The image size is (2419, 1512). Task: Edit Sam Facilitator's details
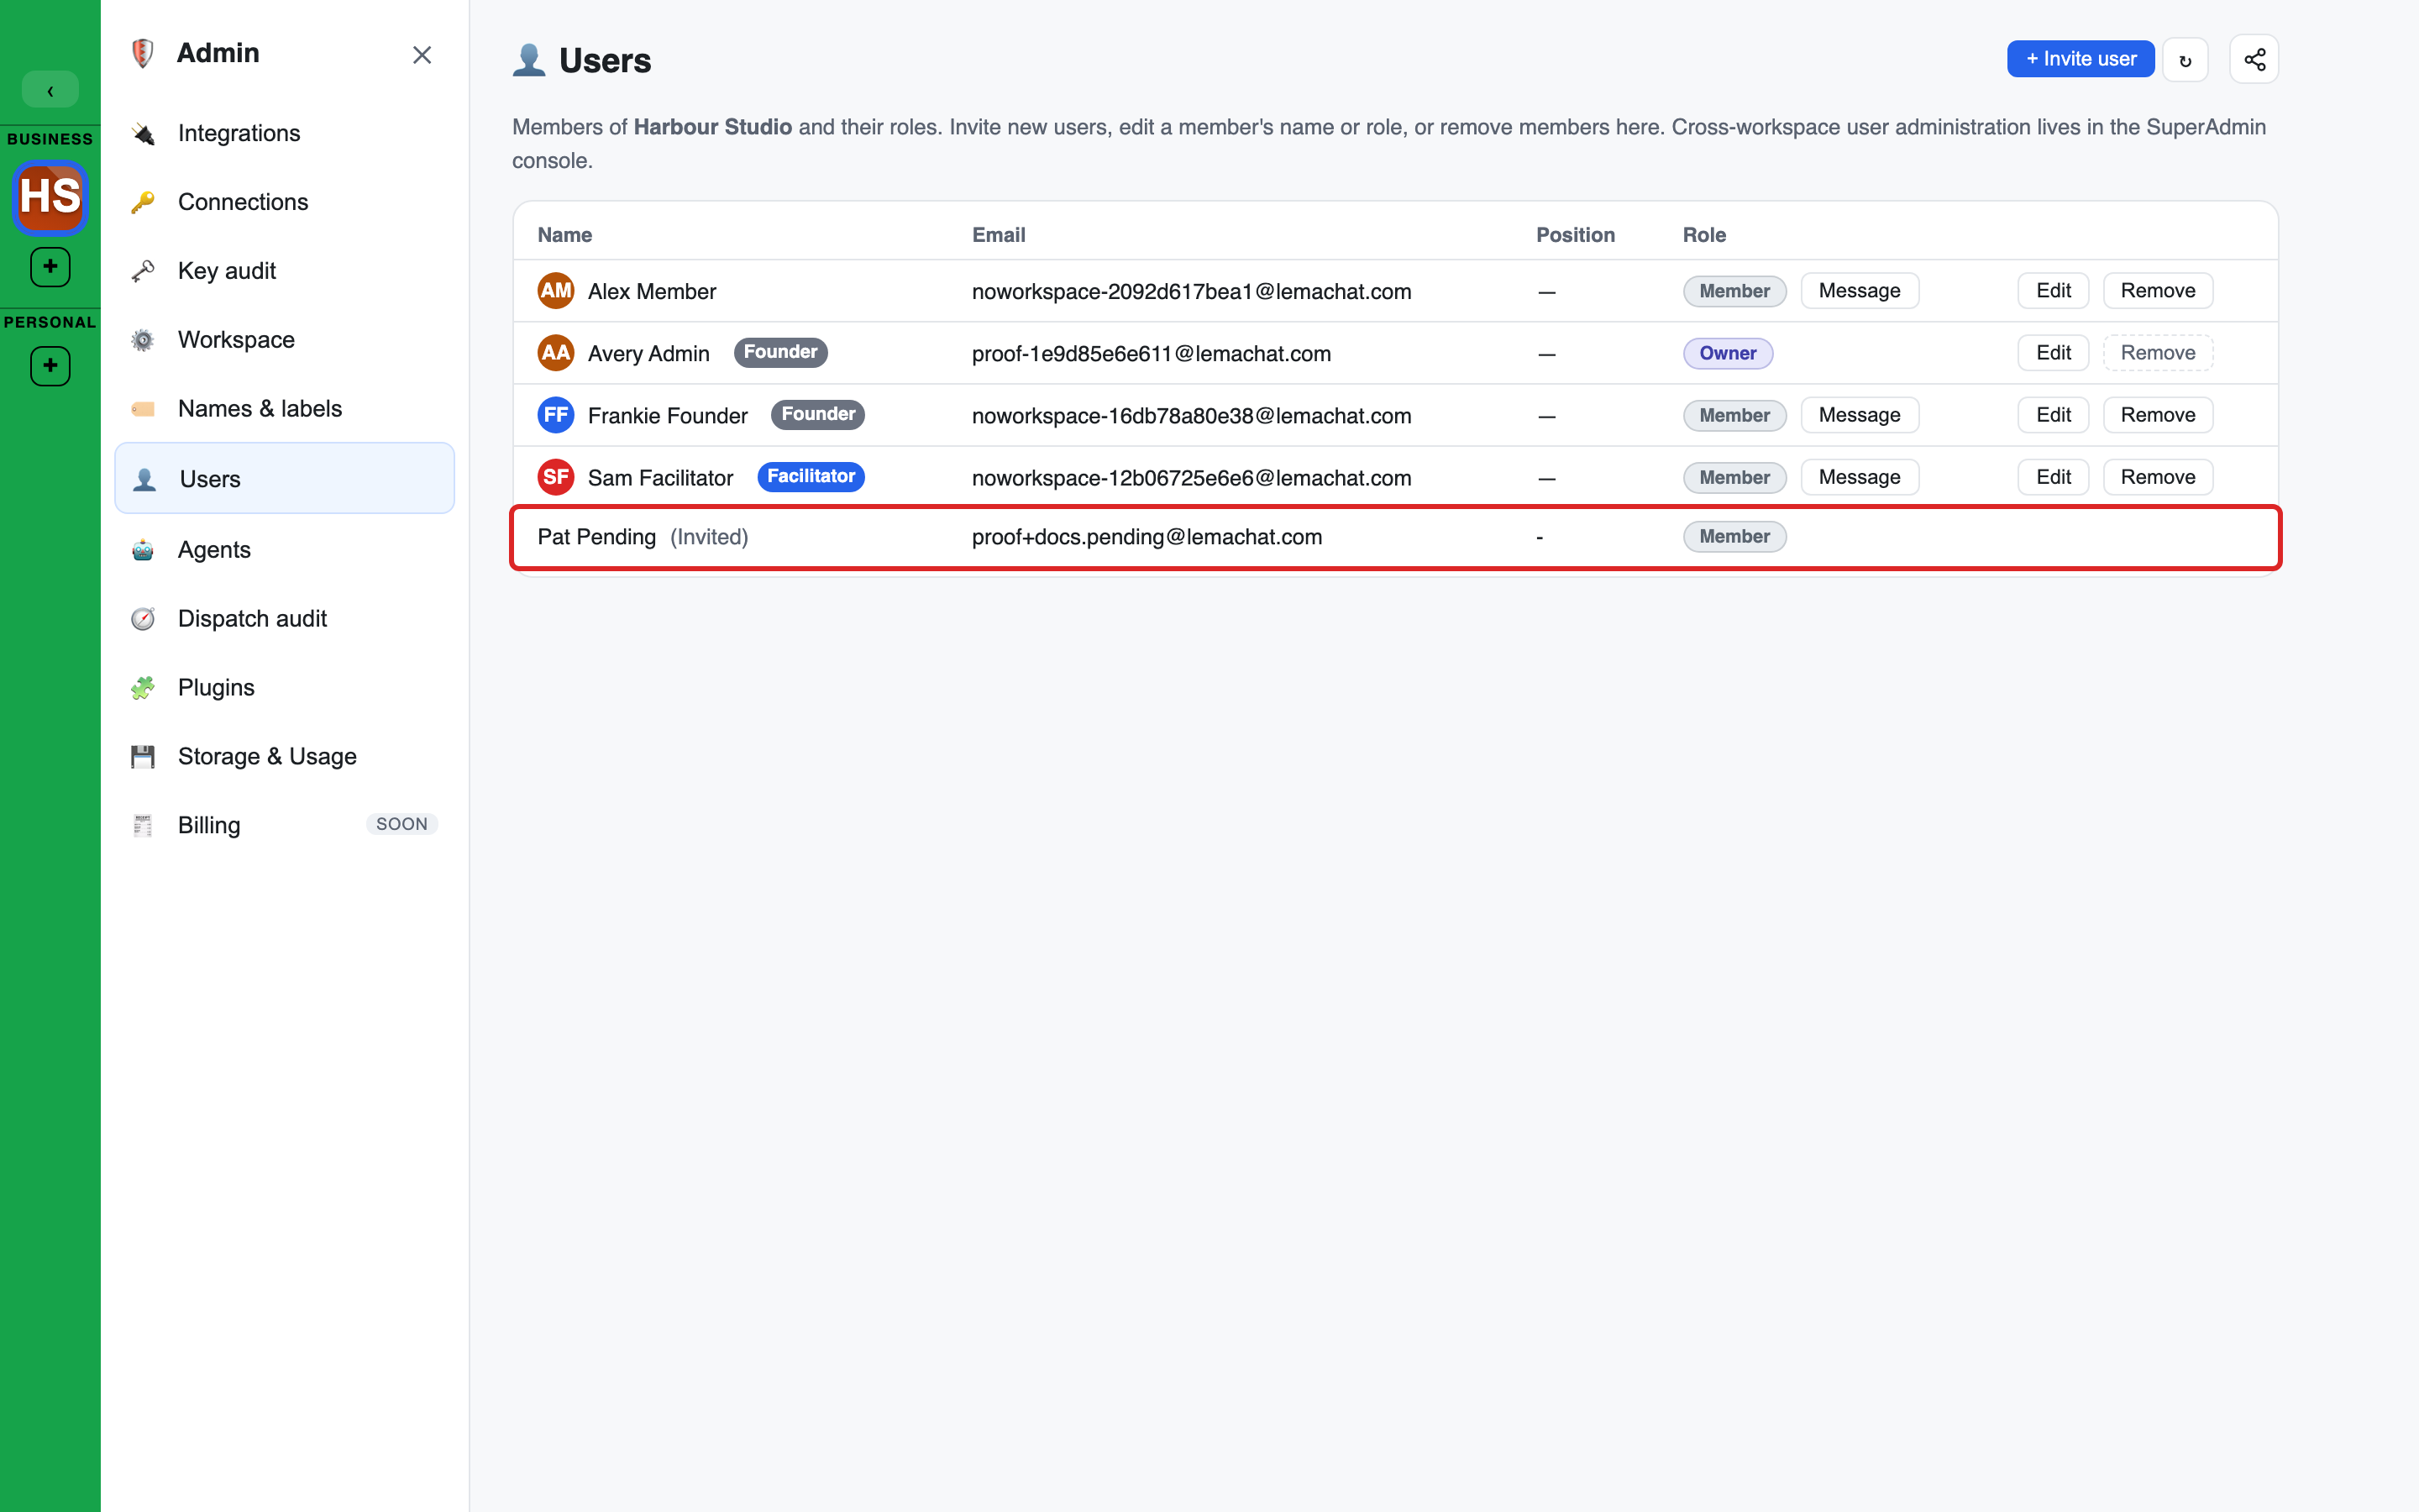click(2053, 477)
